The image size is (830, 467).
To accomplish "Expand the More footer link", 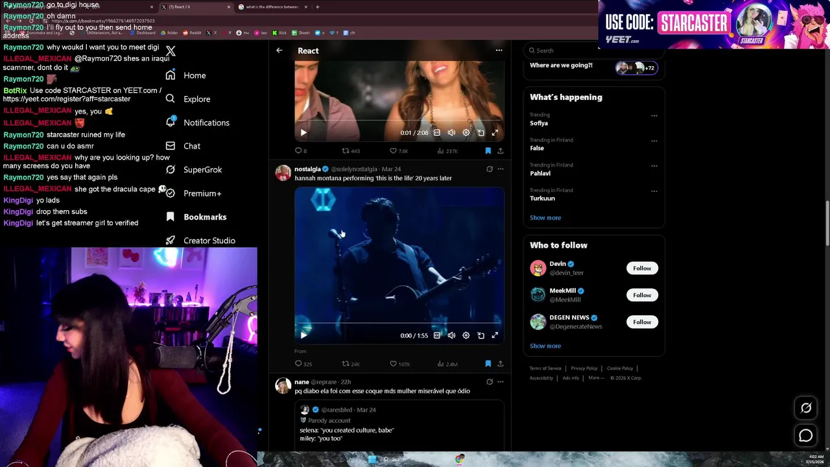I will 596,378.
